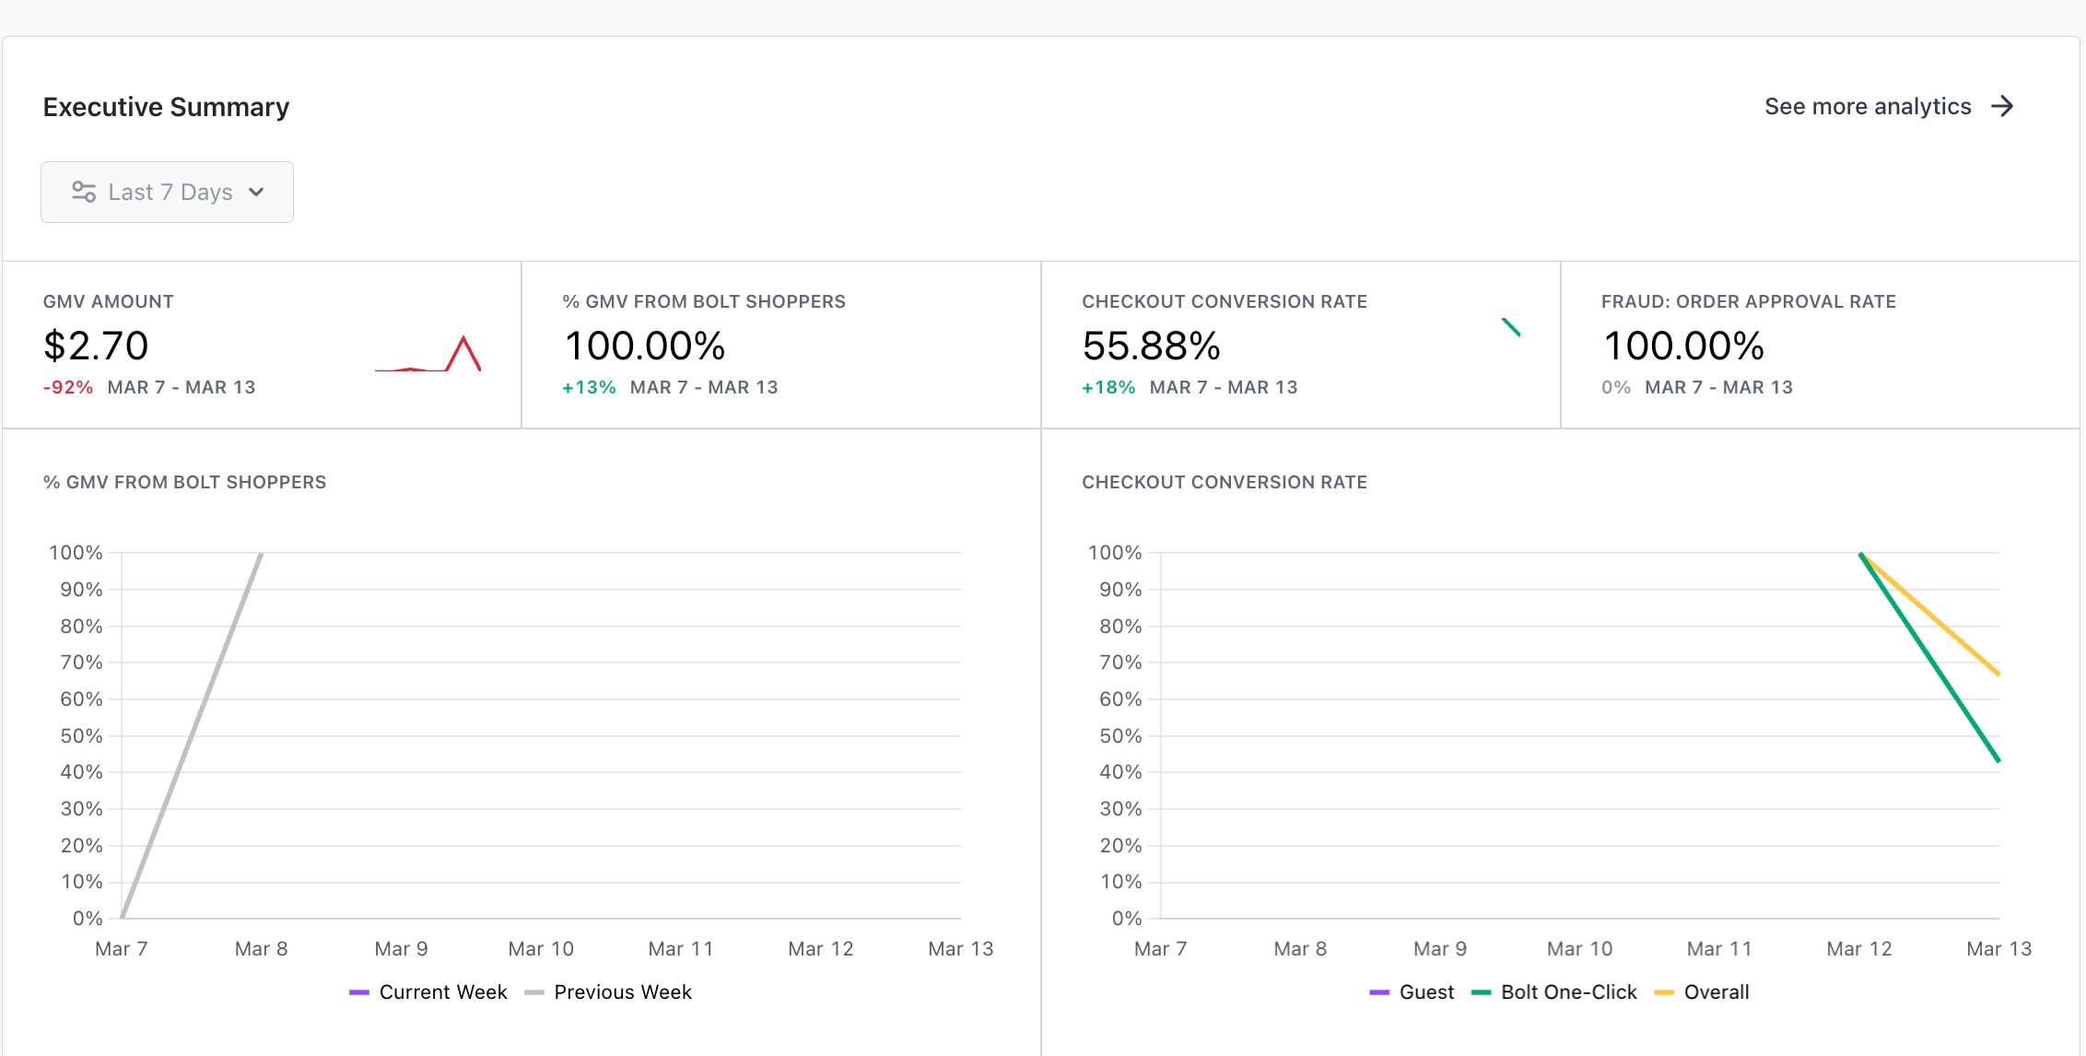Open the See more analytics link
The image size is (2086, 1056).
1889,107
